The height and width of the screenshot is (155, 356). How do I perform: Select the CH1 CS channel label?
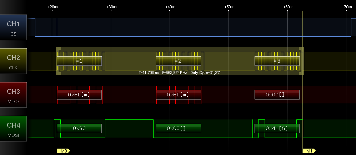tap(14, 27)
